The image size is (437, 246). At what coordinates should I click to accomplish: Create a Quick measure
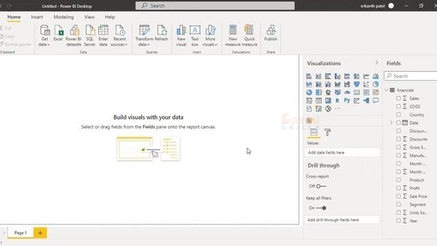(x=249, y=36)
